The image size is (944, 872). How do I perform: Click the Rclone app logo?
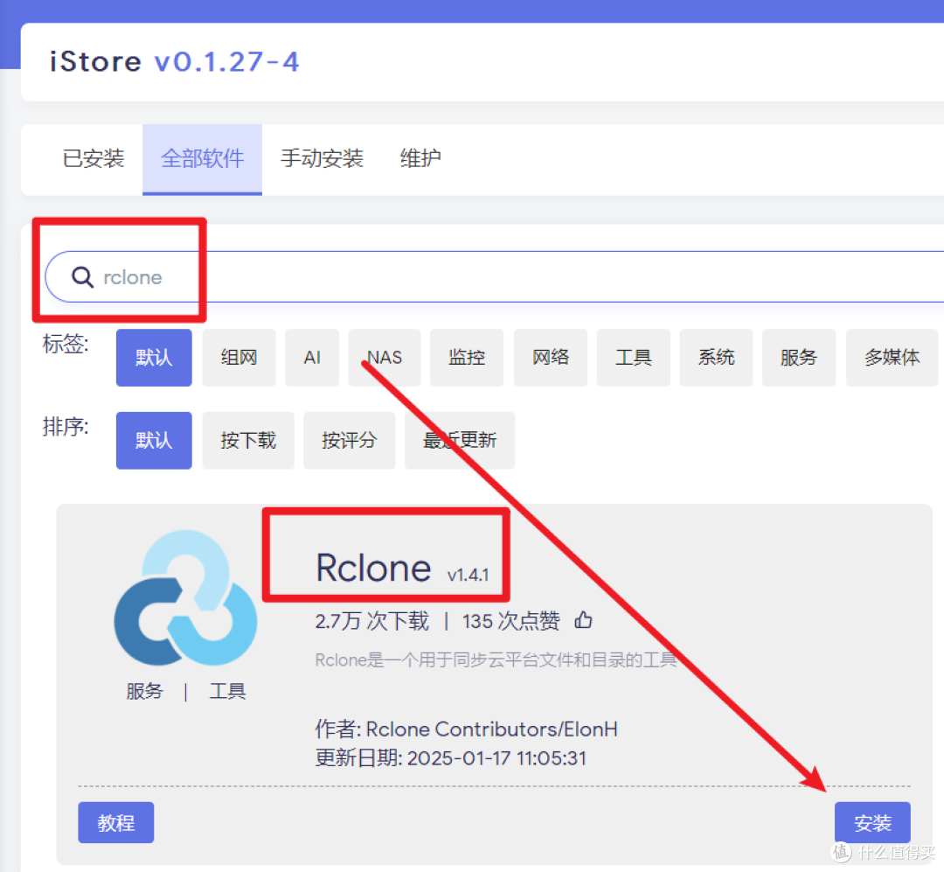pyautogui.click(x=185, y=597)
